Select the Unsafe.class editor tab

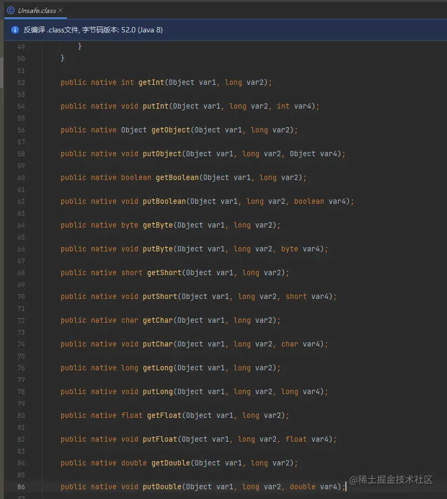(x=36, y=10)
